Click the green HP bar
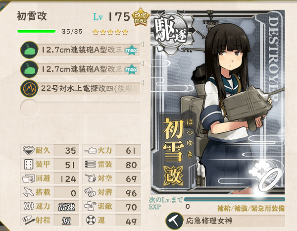The width and height of the screenshot is (297, 231). tap(37, 31)
